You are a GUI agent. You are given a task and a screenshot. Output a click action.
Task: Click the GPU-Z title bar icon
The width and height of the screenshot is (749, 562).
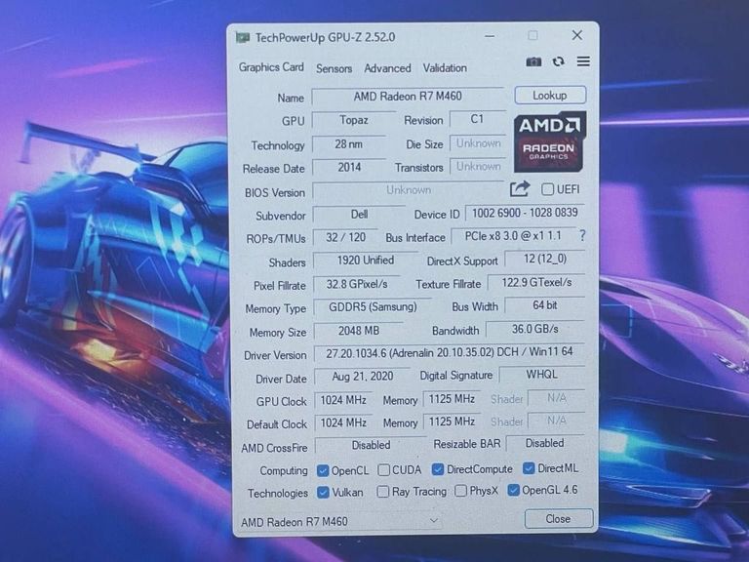[x=243, y=37]
